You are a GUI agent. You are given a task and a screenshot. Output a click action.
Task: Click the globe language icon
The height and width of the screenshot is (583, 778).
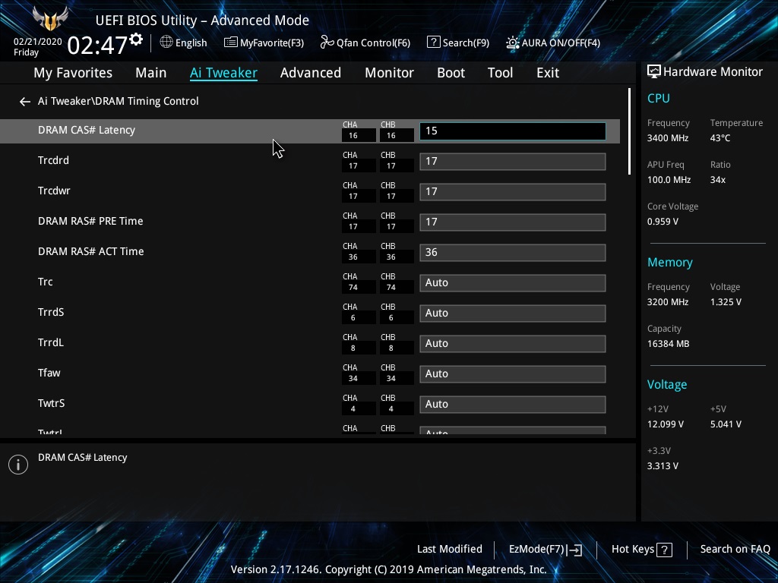coord(166,43)
